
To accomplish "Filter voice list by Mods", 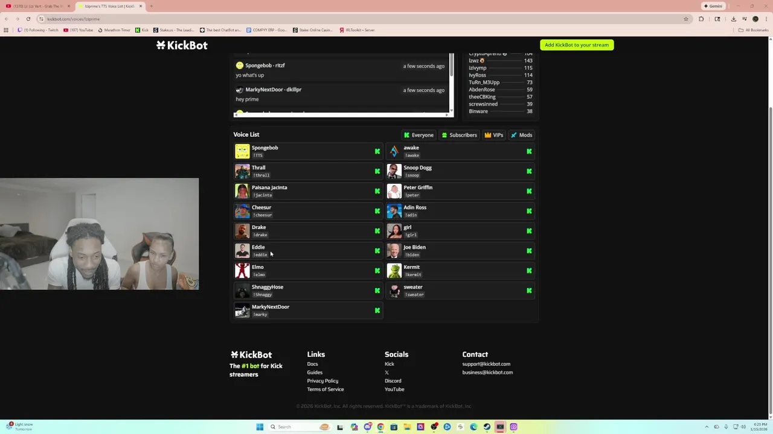I will tap(521, 135).
